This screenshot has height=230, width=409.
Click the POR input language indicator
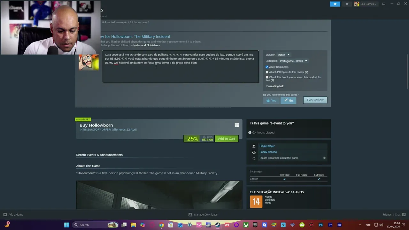coord(368,225)
